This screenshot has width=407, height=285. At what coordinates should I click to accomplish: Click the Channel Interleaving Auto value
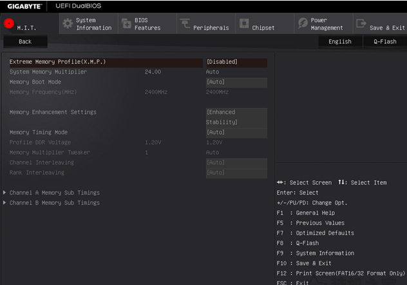(x=235, y=162)
